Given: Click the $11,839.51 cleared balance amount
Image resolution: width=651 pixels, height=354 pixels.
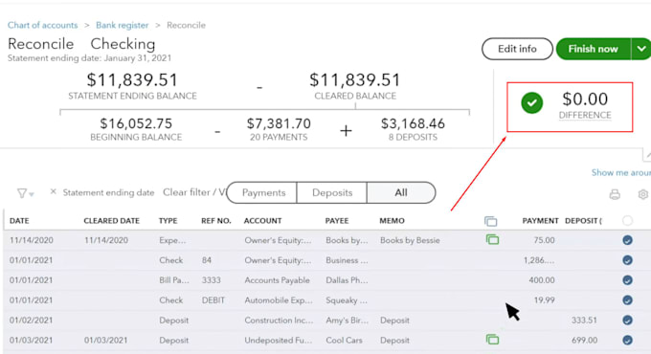Looking at the screenshot, I should [355, 79].
